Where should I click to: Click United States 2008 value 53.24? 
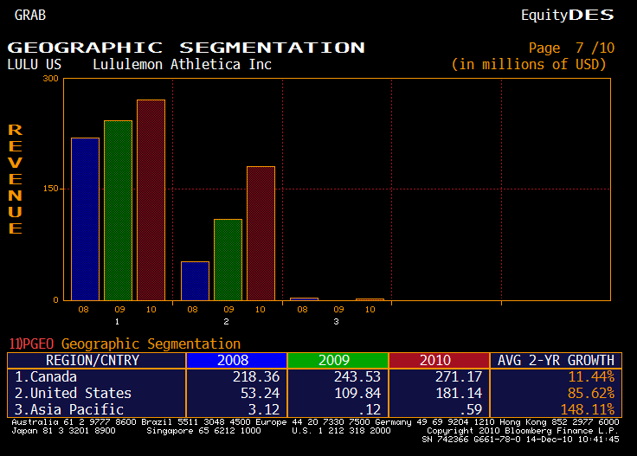pos(260,393)
